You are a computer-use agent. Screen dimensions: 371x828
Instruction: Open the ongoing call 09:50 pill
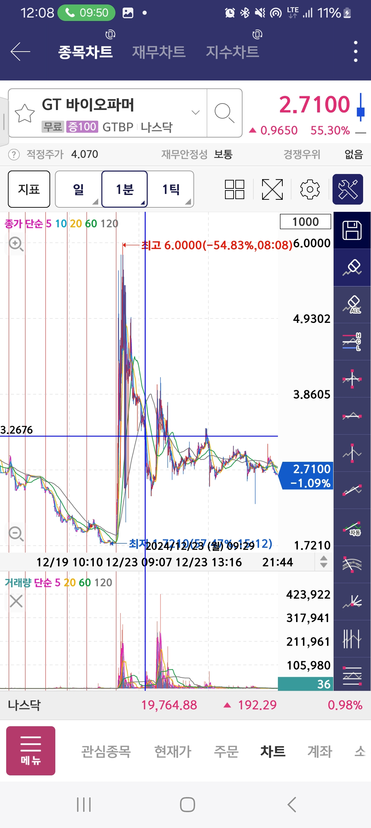click(86, 13)
